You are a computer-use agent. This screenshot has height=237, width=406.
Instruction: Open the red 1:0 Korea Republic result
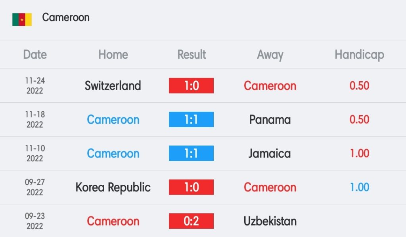tap(192, 187)
